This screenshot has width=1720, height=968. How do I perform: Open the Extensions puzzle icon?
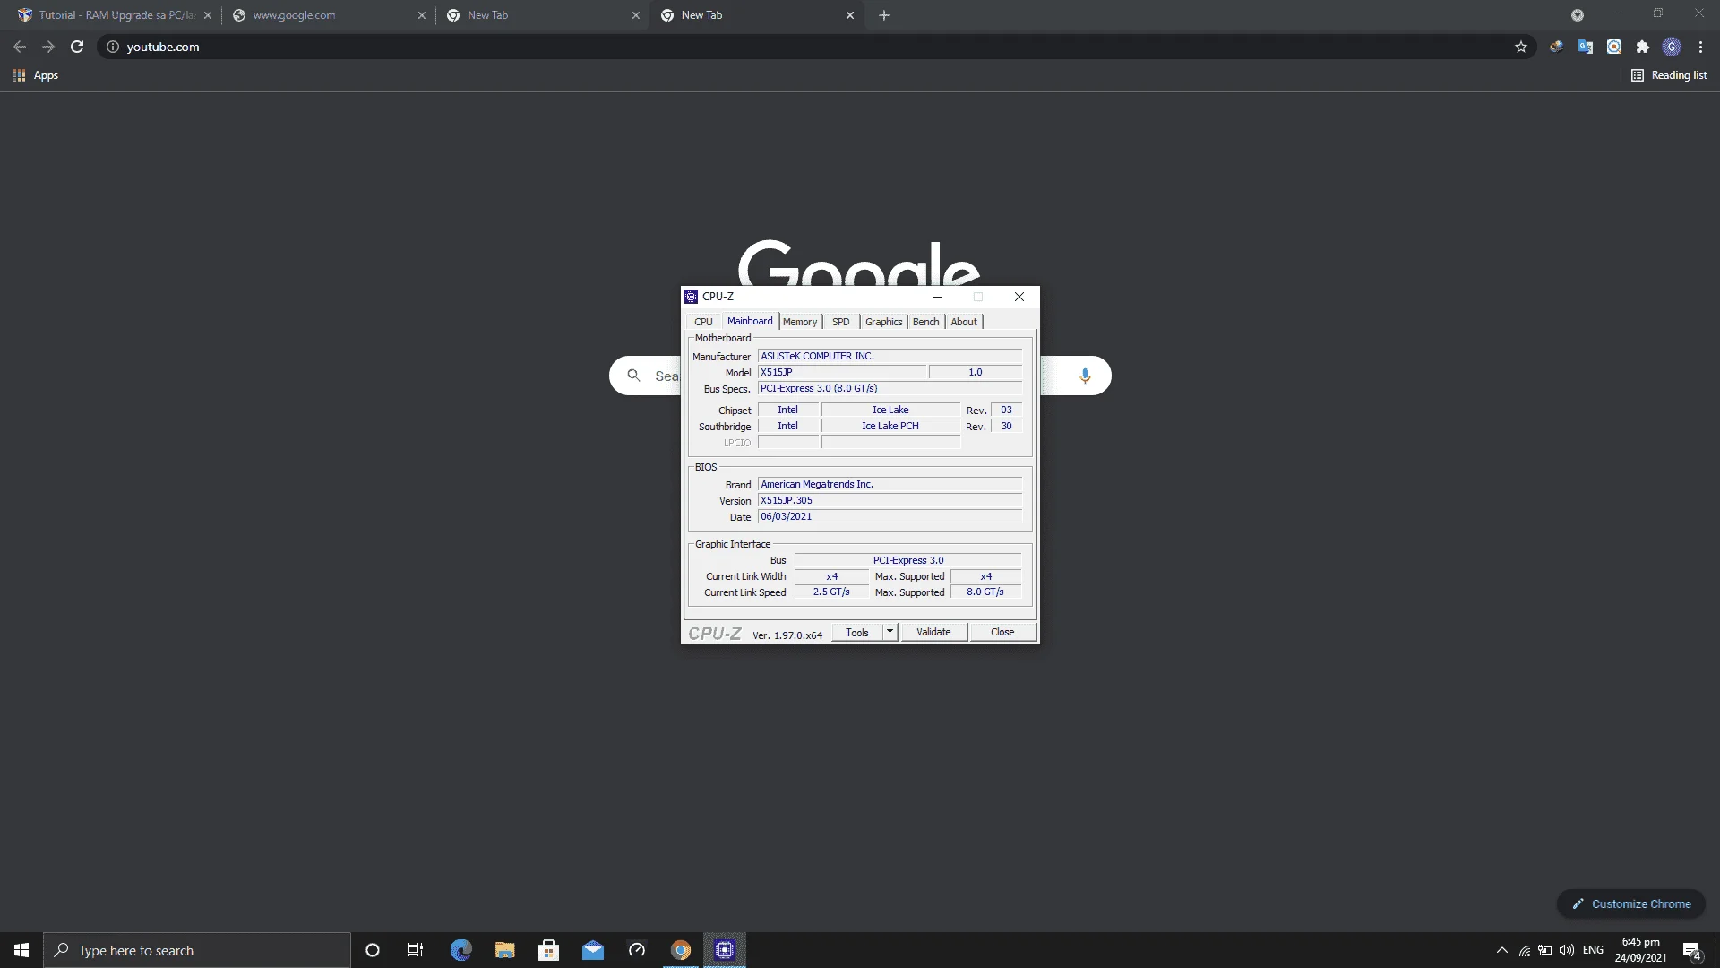tap(1643, 47)
